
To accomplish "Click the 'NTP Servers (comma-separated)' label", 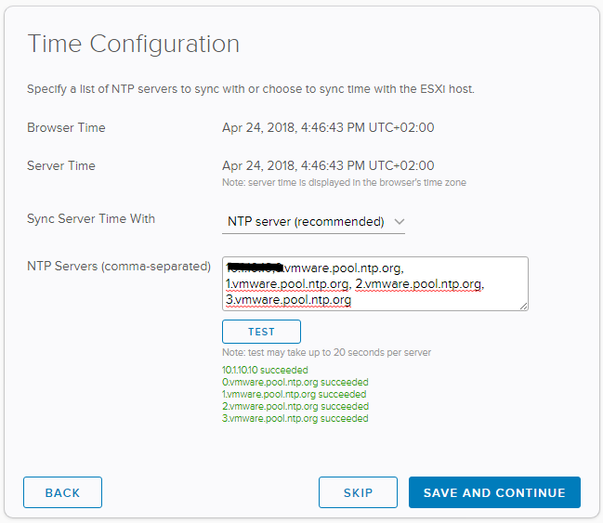I will pos(119,266).
